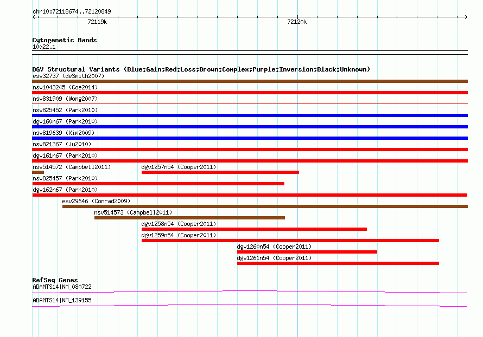
Task: Click the red dgv1258n54 loss bar
Action: 254,229
